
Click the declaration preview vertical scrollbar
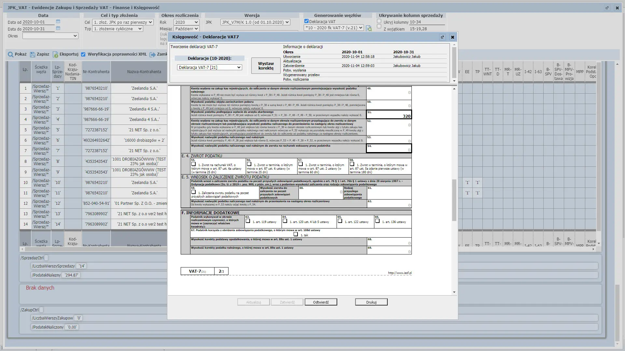pos(454,200)
